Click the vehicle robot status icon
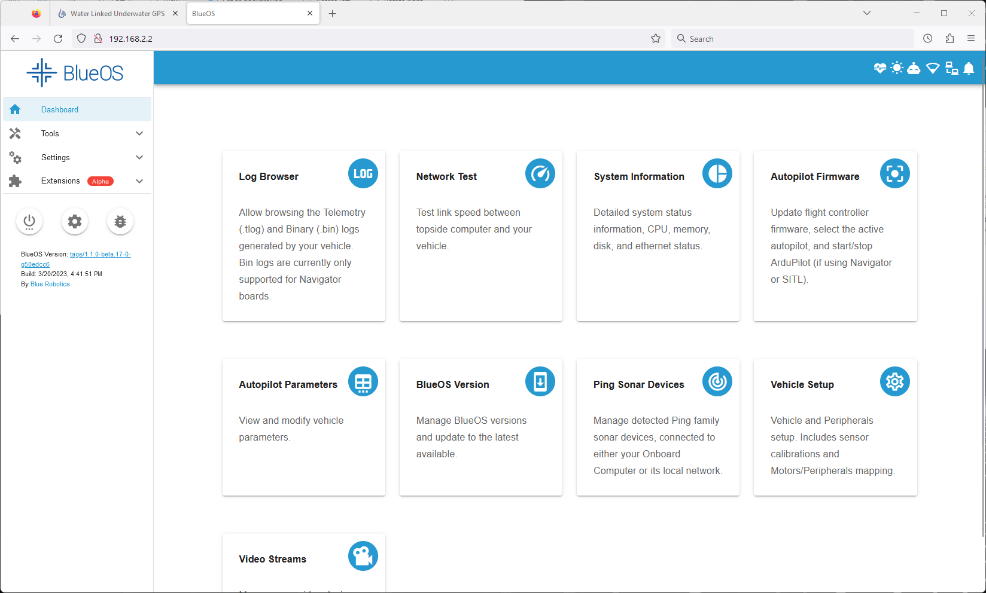986x593 pixels. tap(914, 68)
